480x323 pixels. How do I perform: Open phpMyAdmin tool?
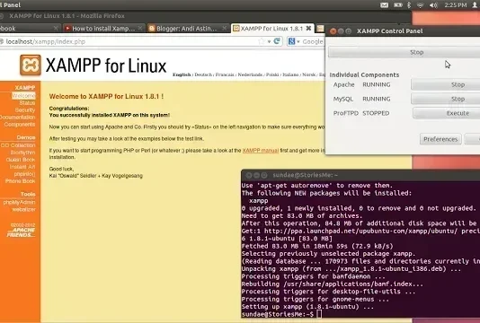tap(19, 202)
